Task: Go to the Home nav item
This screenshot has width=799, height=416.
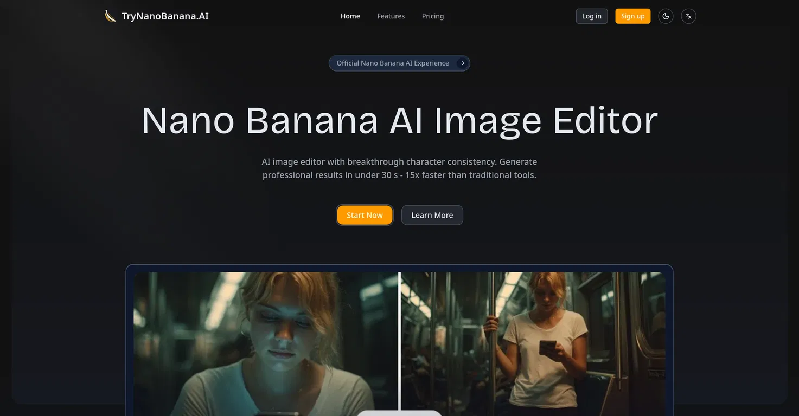Action: [x=350, y=16]
